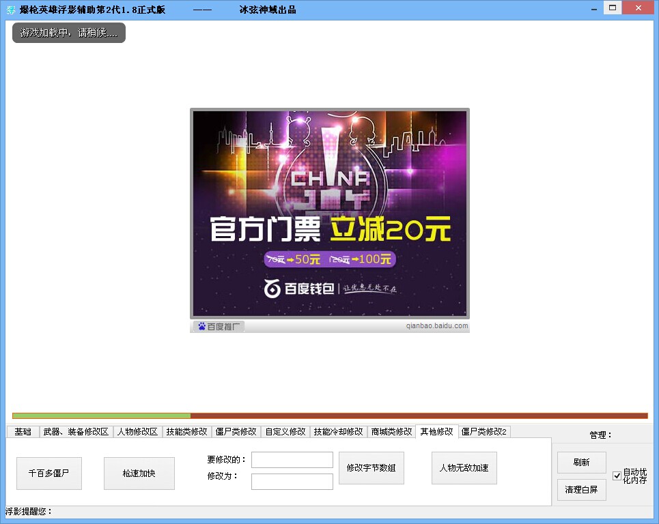Open the 自定义修改 tab

[285, 432]
